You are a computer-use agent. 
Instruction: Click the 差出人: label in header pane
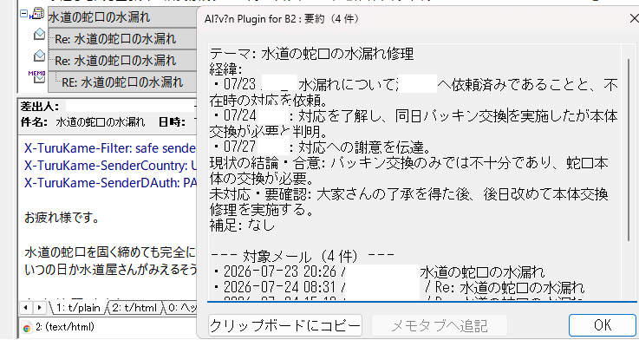click(x=41, y=108)
